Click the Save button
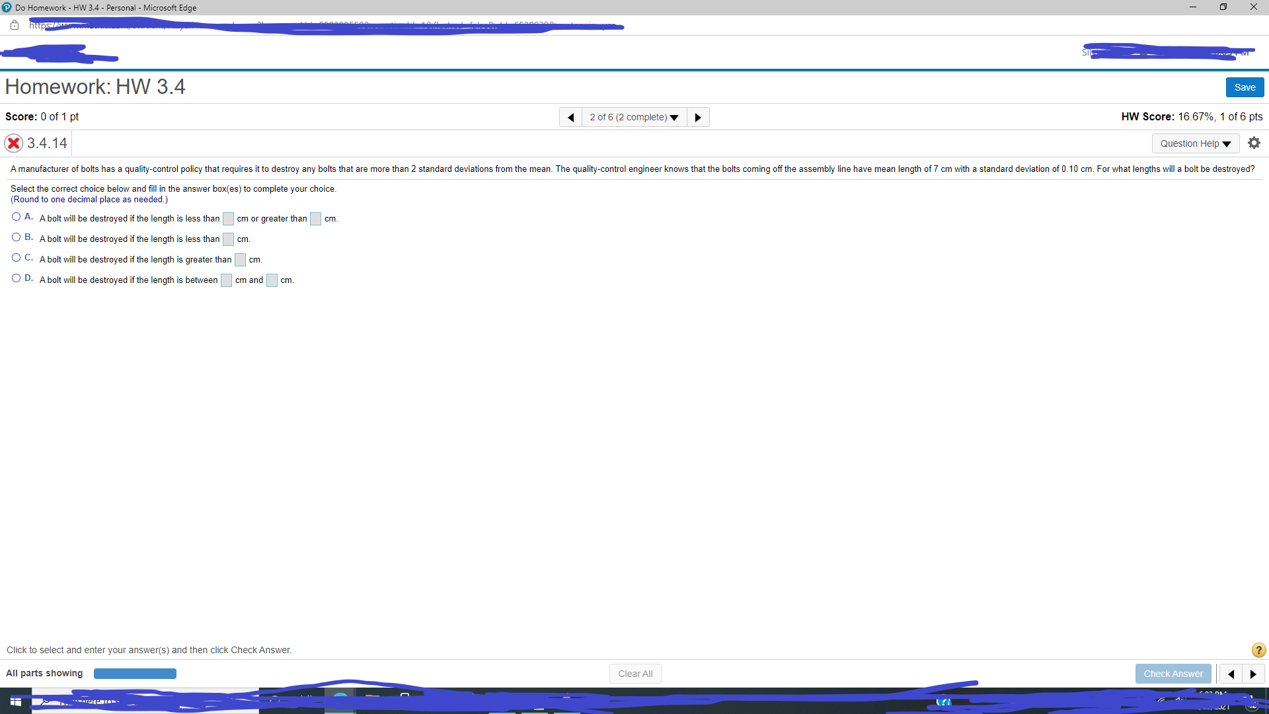Image resolution: width=1269 pixels, height=714 pixels. [1245, 87]
